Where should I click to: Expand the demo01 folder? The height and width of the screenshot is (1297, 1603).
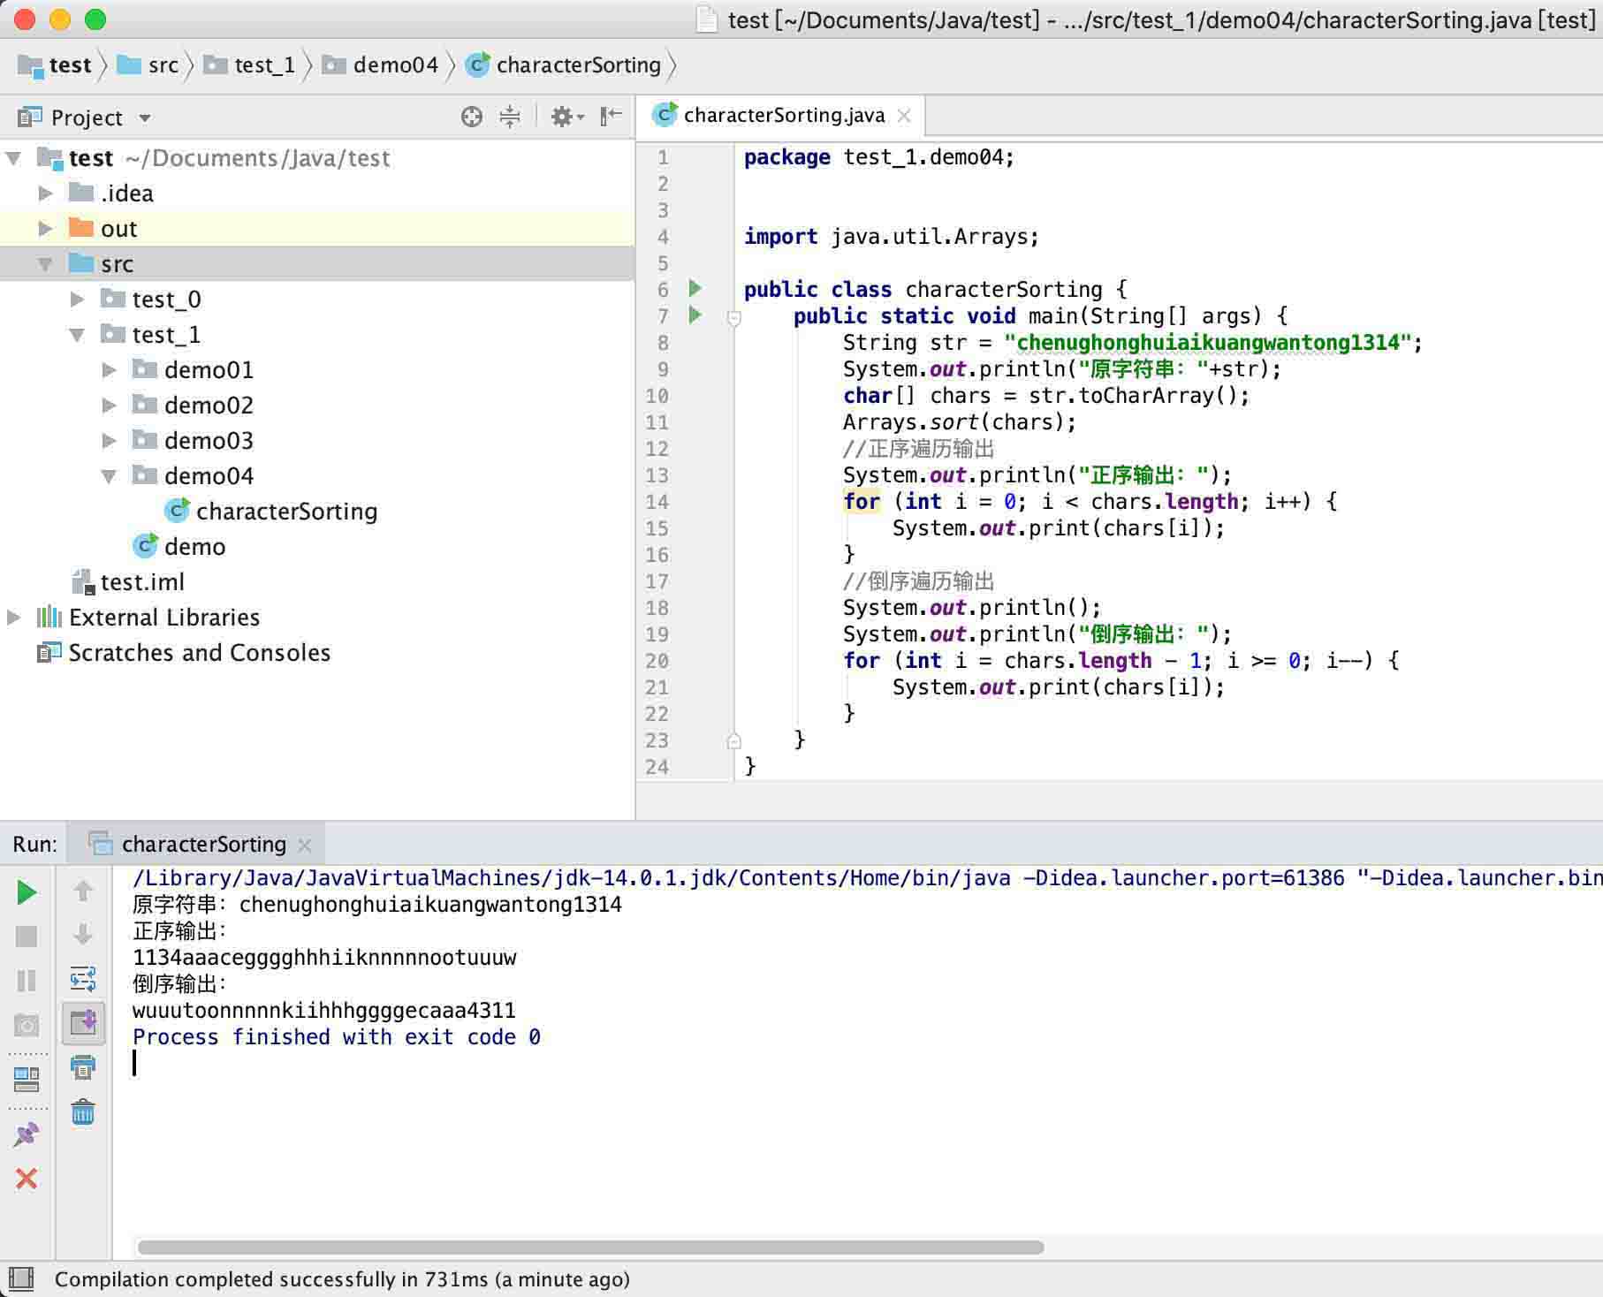110,370
